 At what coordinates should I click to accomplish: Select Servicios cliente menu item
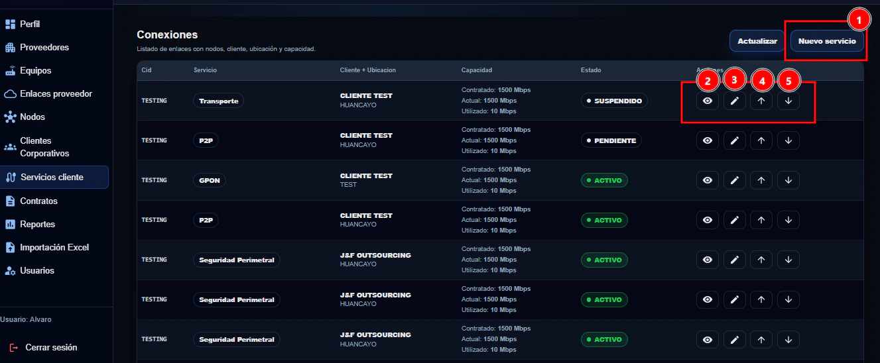pos(54,178)
